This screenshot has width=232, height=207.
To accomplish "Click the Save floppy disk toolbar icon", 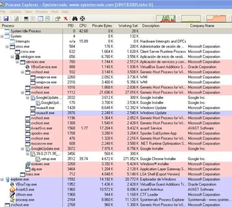I will [6, 19].
